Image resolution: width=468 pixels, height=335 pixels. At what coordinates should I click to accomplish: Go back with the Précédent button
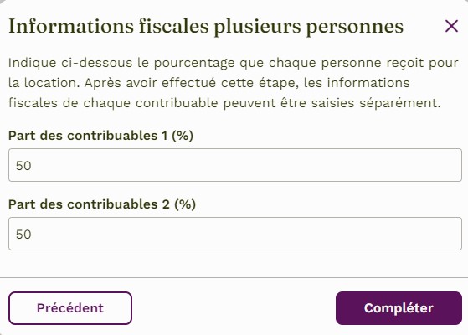click(70, 308)
